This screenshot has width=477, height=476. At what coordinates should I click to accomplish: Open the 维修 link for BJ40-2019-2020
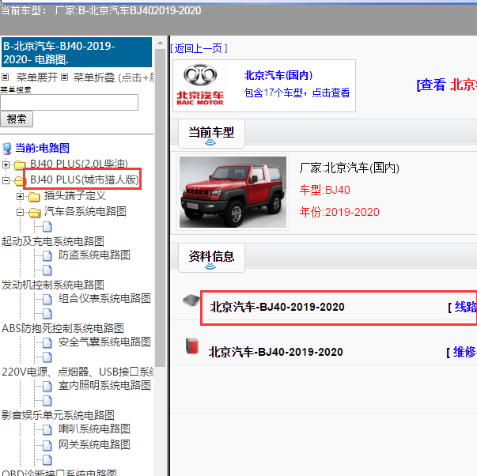click(x=464, y=352)
